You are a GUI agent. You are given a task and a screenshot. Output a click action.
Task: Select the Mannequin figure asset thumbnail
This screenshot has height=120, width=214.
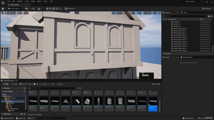click(x=98, y=104)
